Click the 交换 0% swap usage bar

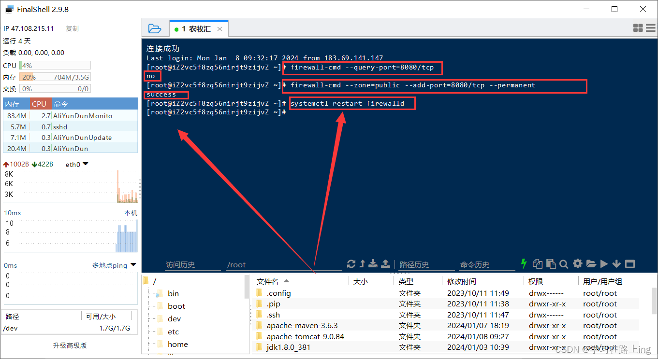55,88
